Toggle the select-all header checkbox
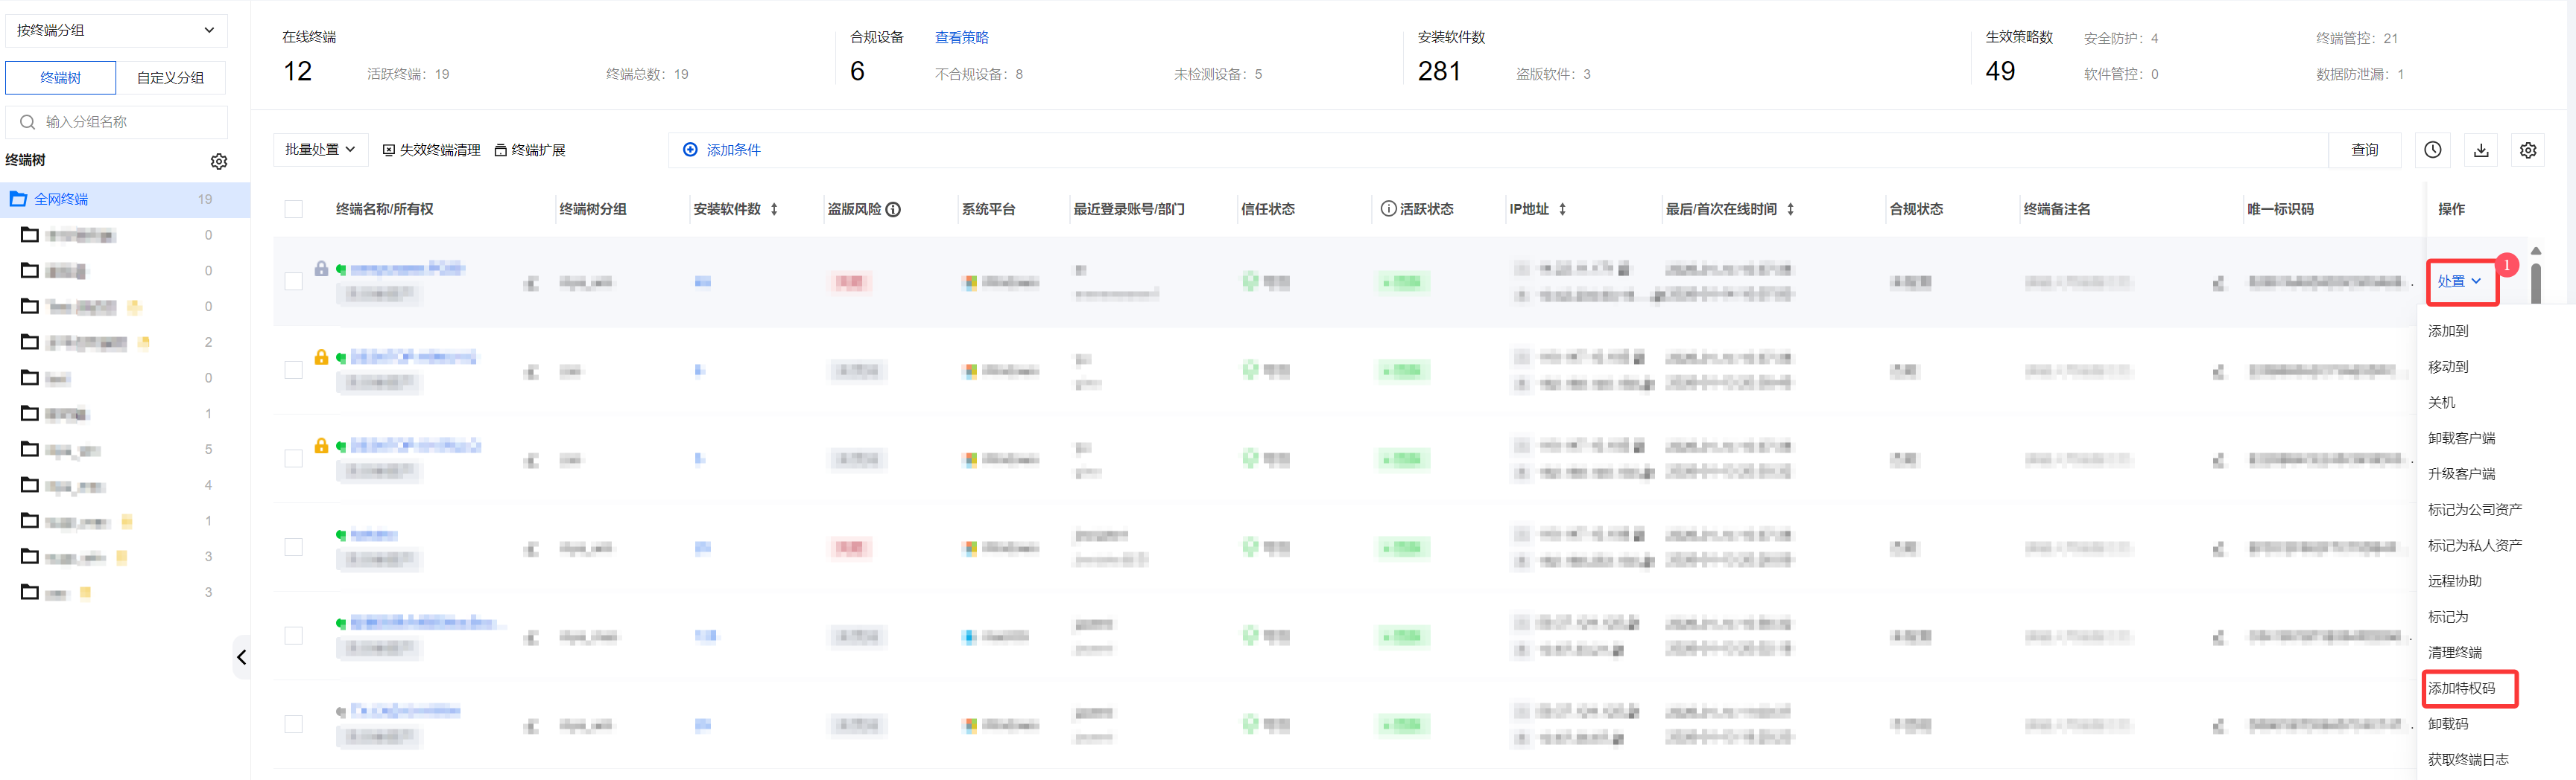2576x780 pixels. coord(293,208)
